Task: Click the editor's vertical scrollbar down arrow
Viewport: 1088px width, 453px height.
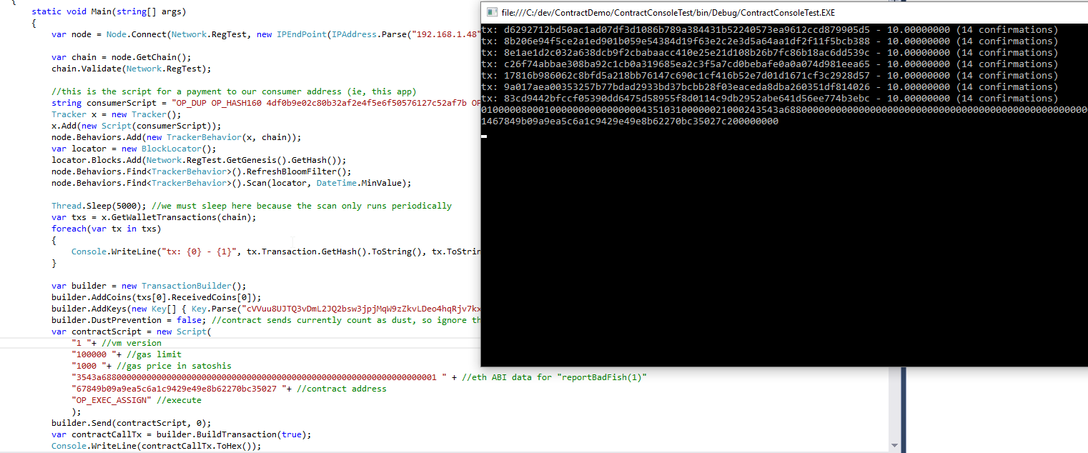Action: [894, 445]
